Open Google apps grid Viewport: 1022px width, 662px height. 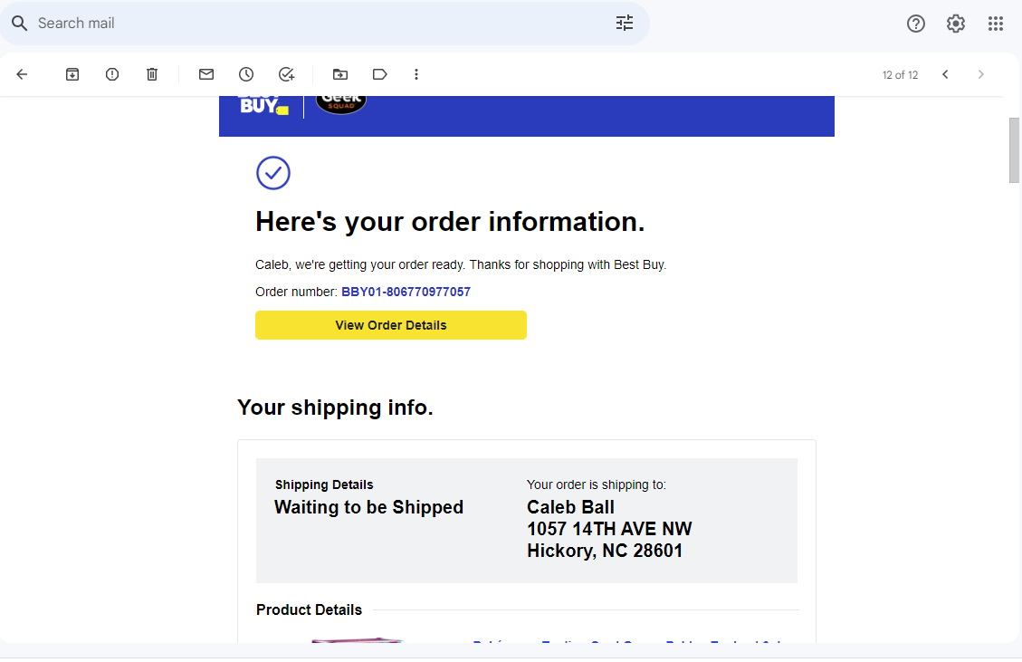[996, 24]
